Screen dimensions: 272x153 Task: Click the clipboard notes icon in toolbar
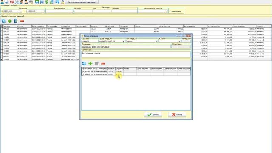pos(62,2)
